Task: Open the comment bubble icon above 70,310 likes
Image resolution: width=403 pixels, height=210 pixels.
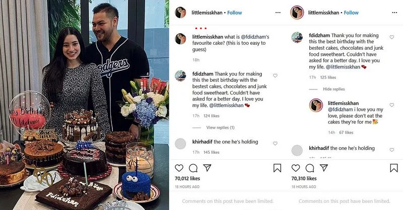Action: pyautogui.click(x=310, y=168)
